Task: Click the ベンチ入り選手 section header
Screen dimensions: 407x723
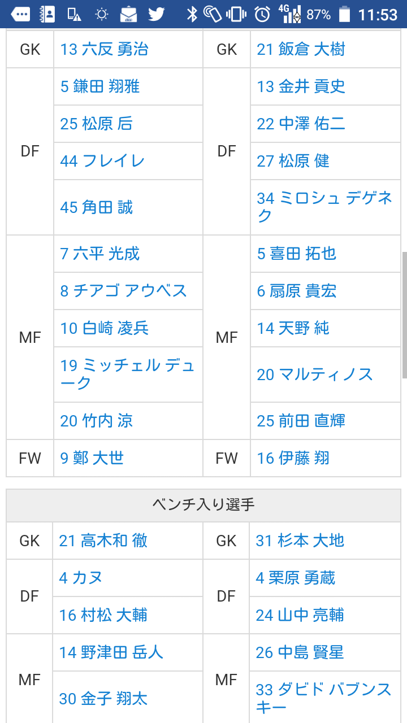Action: [x=203, y=505]
